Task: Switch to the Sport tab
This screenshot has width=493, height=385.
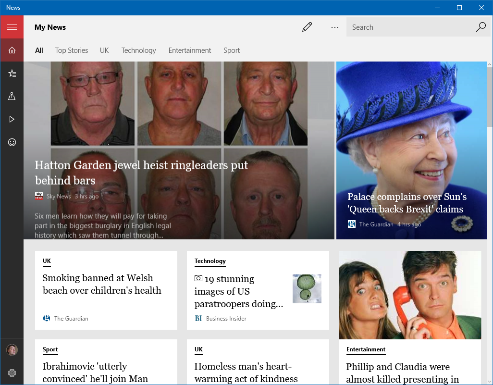Action: 232,50
